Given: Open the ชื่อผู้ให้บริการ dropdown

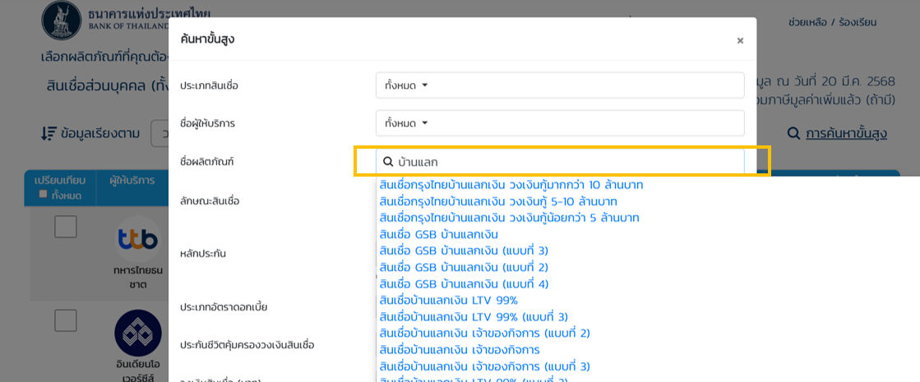Looking at the screenshot, I should [560, 123].
